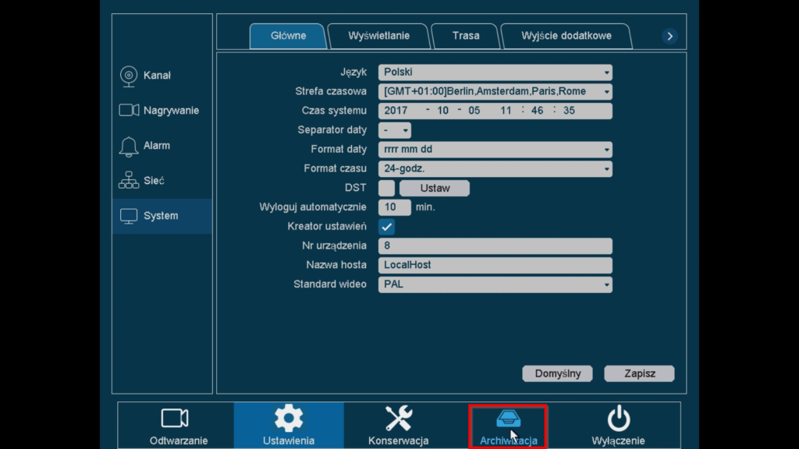
Task: Open the Konserwacja maintenance tools icon
Action: pos(398,425)
